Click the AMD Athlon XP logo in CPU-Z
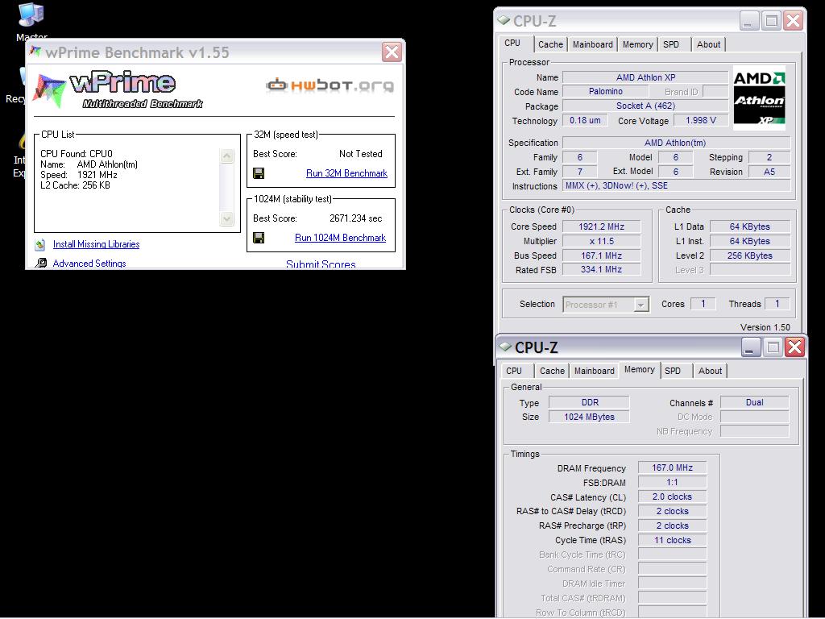Viewport: 825px width, 619px height. (759, 98)
